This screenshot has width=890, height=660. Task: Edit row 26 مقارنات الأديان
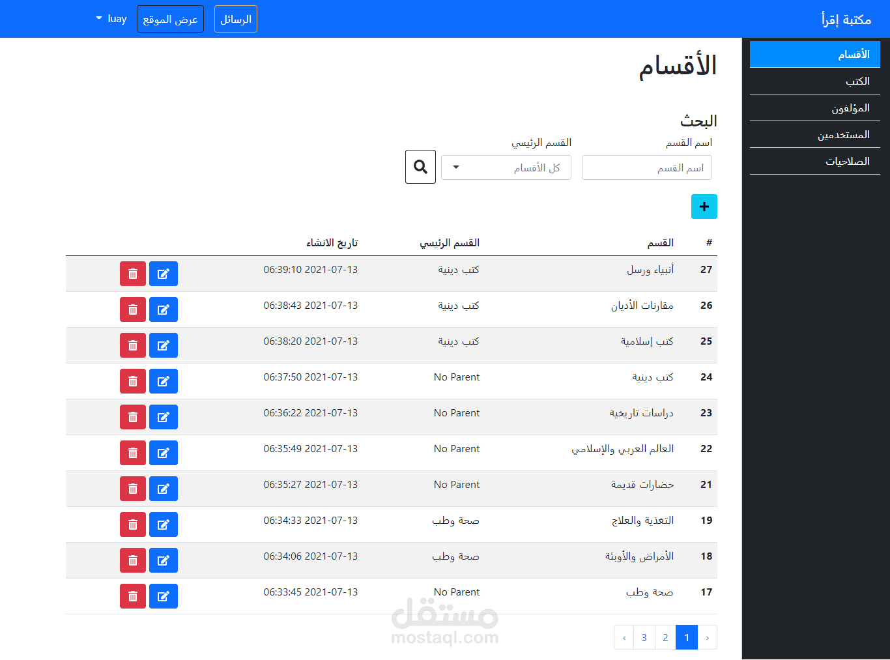(163, 309)
